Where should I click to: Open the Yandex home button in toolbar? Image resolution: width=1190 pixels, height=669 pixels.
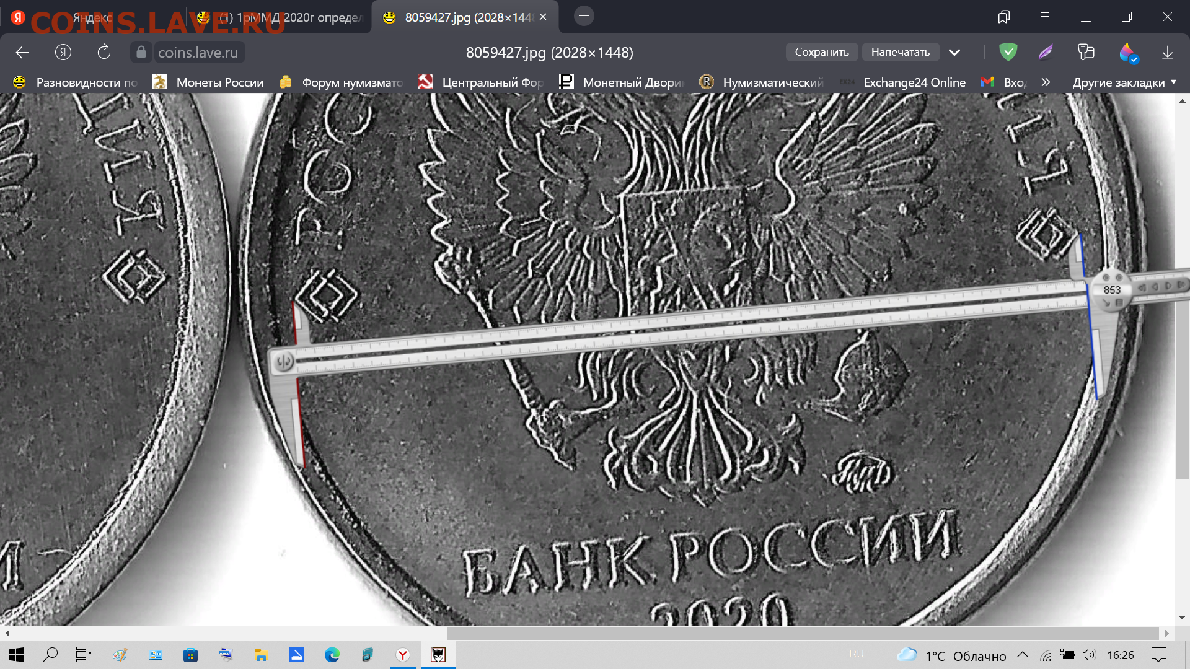(x=63, y=53)
